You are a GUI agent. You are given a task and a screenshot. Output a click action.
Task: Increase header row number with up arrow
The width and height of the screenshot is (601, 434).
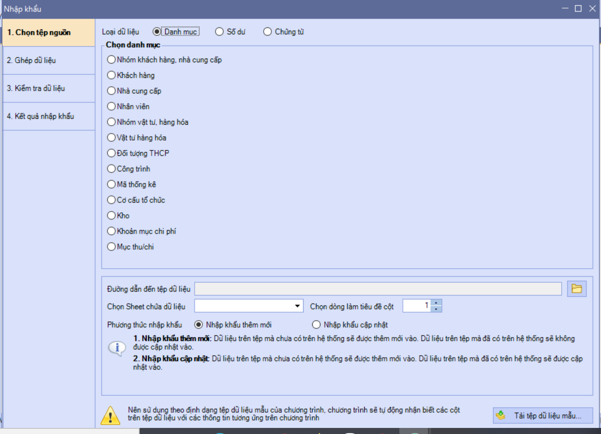(436, 303)
